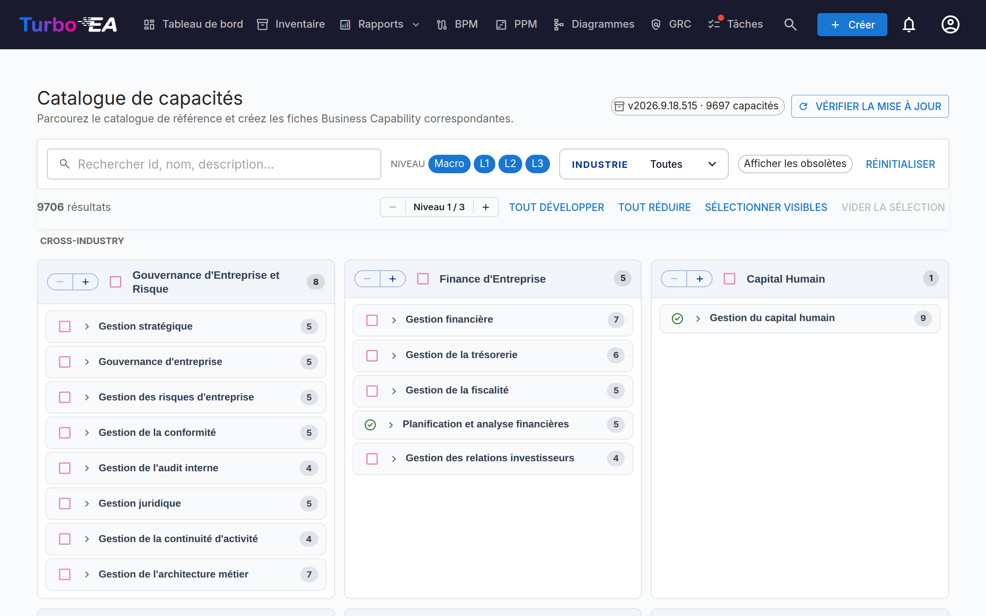This screenshot has height=616, width=986.
Task: Open the notifications bell
Action: click(x=909, y=24)
